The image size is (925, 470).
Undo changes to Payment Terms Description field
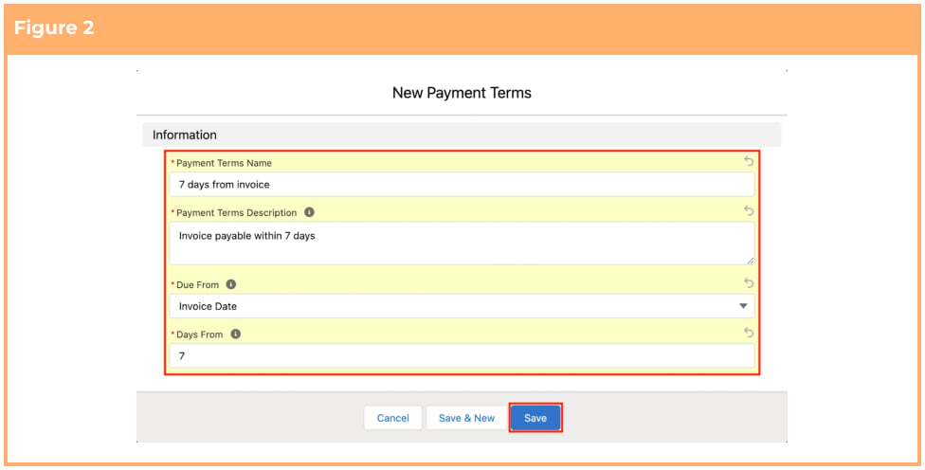pos(749,210)
